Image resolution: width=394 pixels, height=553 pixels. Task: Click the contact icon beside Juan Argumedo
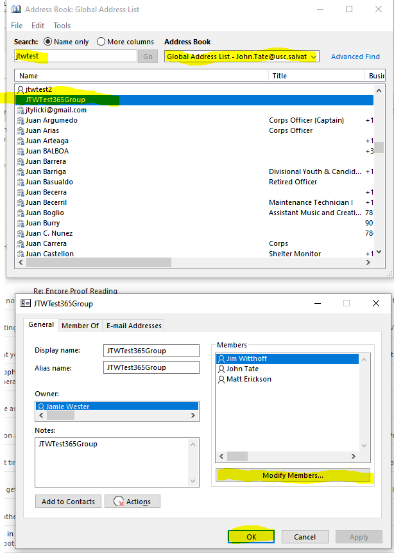coord(21,120)
